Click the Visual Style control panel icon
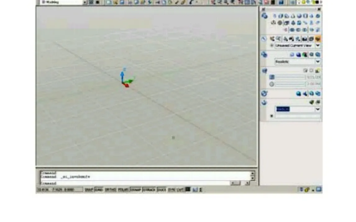The image size is (356, 222). pos(264,55)
